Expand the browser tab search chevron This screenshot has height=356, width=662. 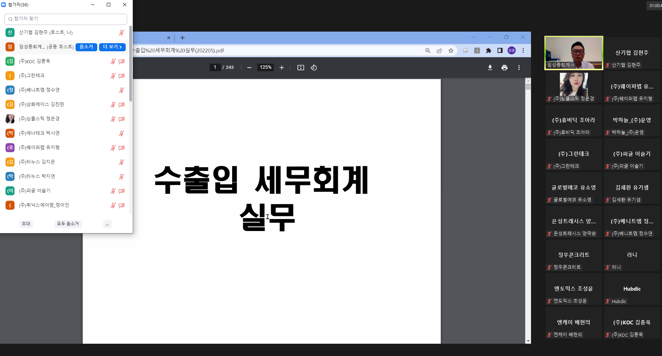(473, 37)
